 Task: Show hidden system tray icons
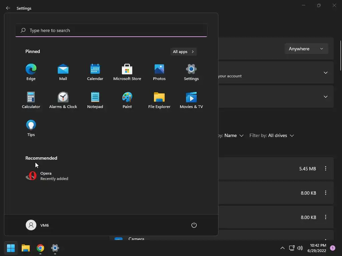pos(283,248)
